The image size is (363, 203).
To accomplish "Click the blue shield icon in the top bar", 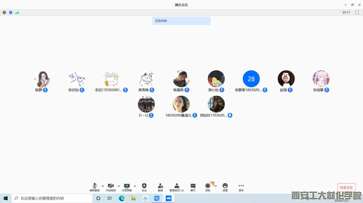I will (x=11, y=13).
